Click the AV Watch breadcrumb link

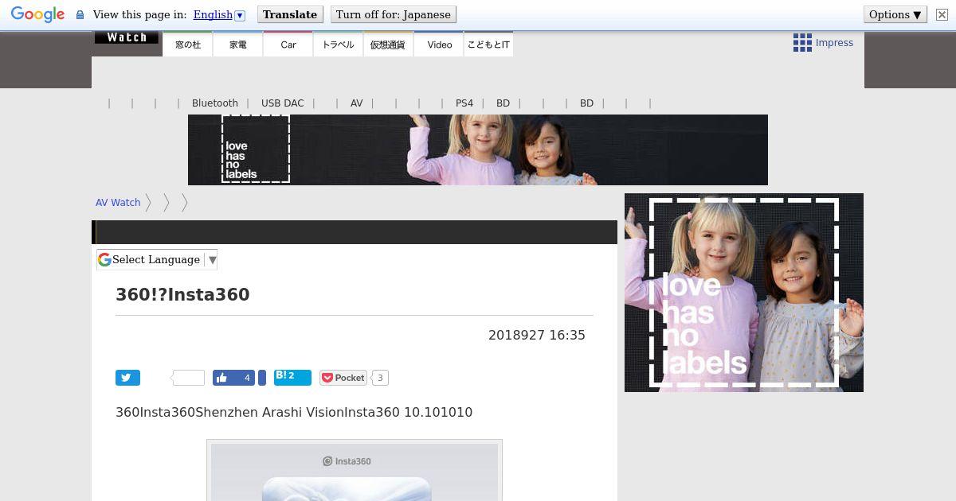pos(118,203)
